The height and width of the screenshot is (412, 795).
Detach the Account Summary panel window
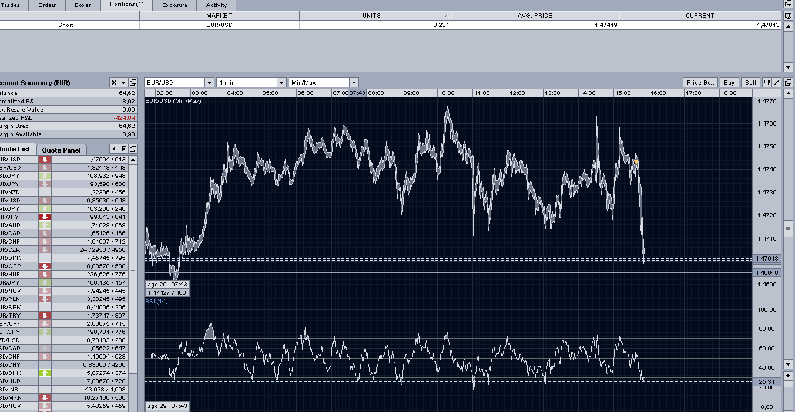click(133, 83)
